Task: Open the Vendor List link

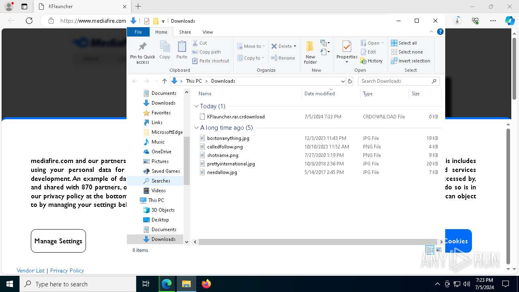Action: click(31, 271)
